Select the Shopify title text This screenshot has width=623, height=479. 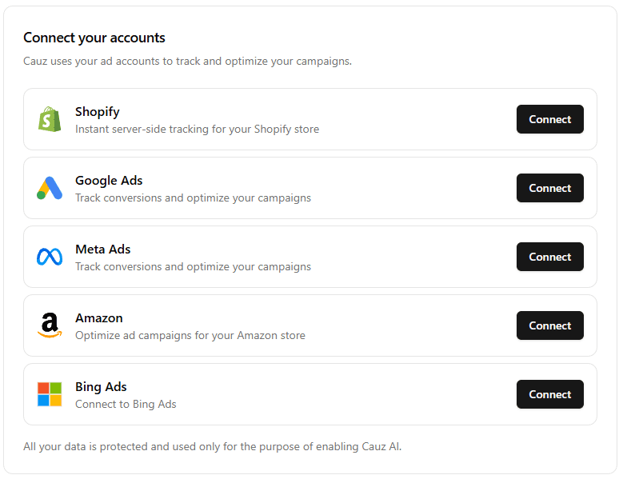click(x=97, y=112)
